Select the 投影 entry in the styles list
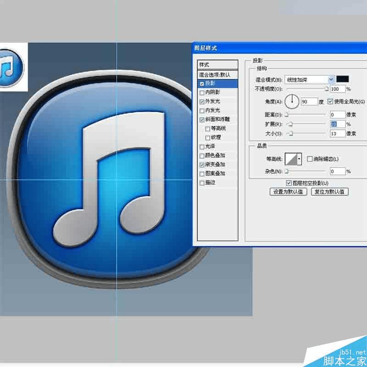This screenshot has width=367, height=367. tap(212, 83)
